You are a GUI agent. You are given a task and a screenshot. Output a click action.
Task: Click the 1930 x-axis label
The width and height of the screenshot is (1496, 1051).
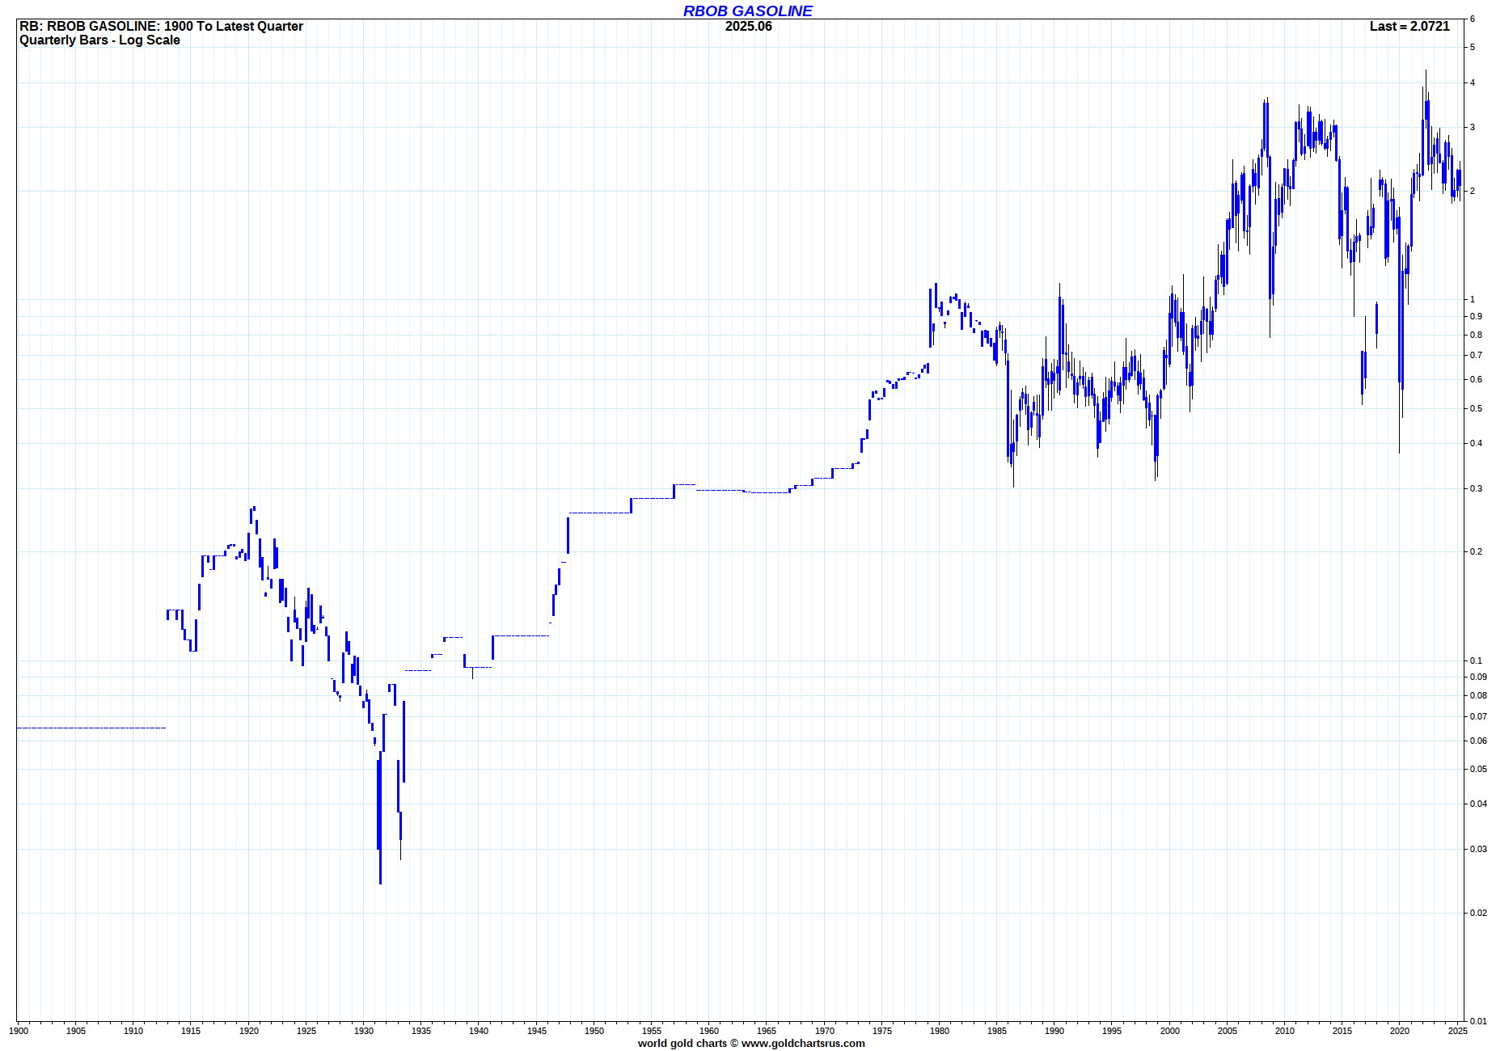pyautogui.click(x=364, y=1030)
